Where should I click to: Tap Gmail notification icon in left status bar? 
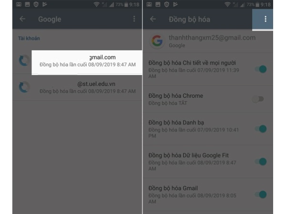19,4
